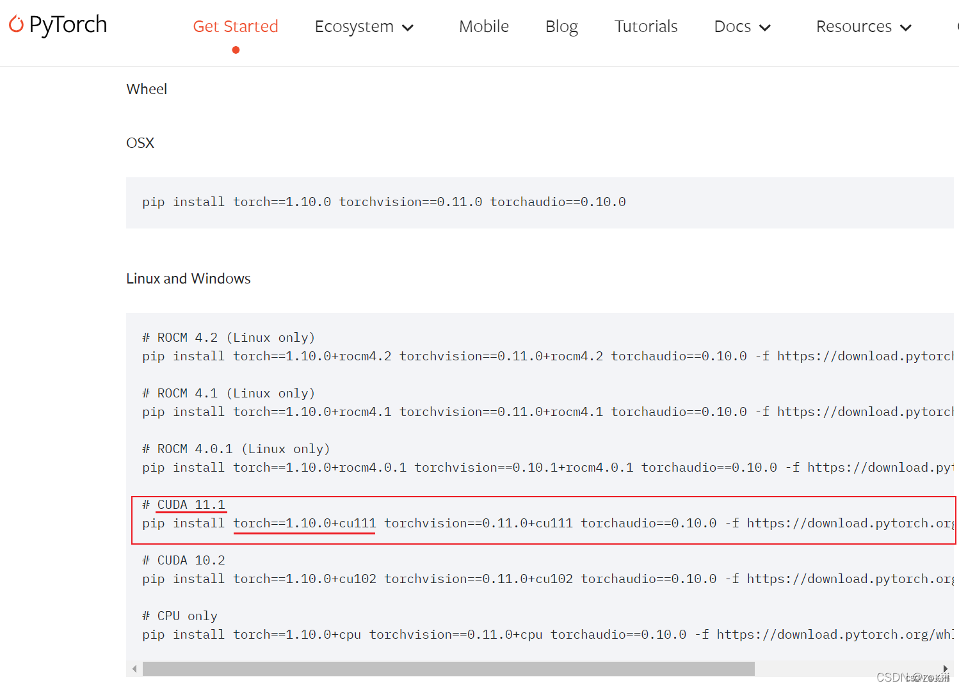Click the cu102 pip install command line
Image resolution: width=959 pixels, height=688 pixels.
tap(548, 579)
